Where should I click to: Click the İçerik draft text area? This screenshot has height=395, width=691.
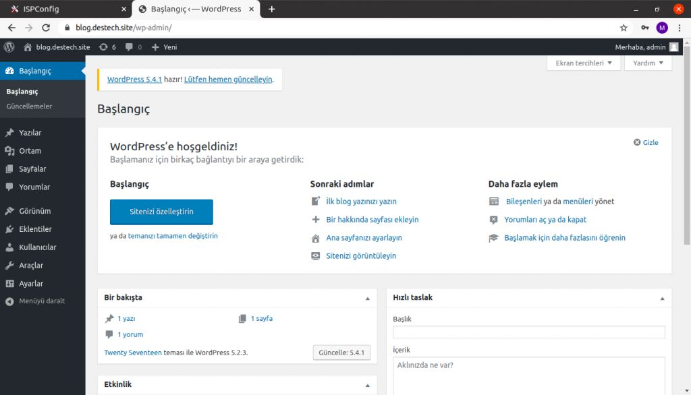click(529, 376)
